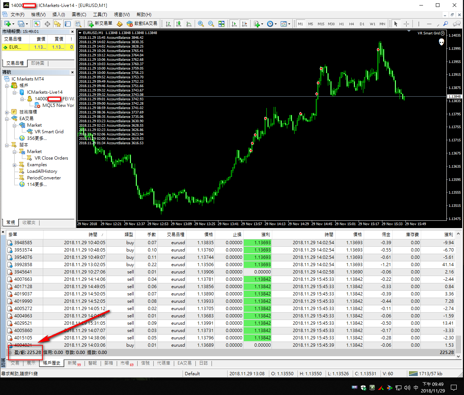The width and height of the screenshot is (464, 395).
Task: Expand the 技術指標 tree node
Action: (7, 112)
